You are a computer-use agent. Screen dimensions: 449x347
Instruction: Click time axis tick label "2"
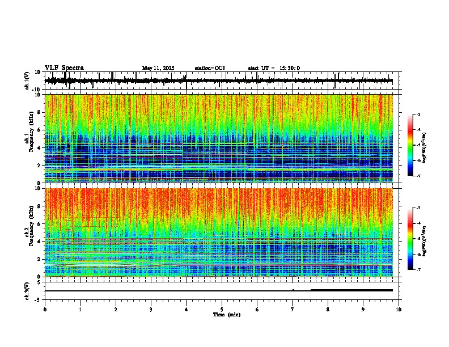(116, 309)
